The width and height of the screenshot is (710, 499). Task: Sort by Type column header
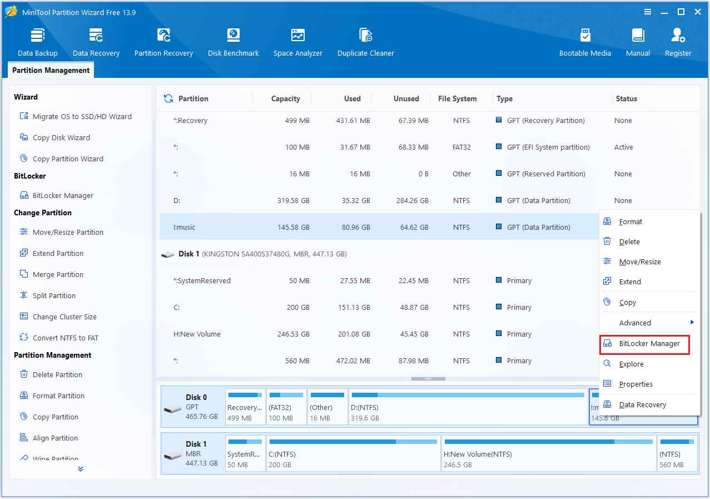504,98
